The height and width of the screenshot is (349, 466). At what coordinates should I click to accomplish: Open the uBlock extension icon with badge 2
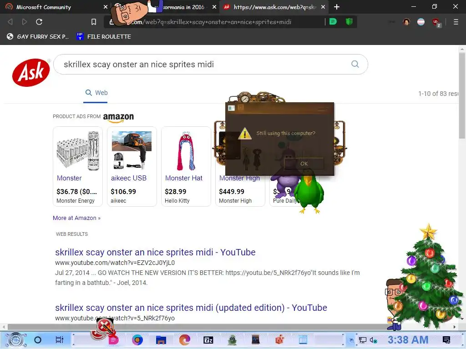pos(436,22)
